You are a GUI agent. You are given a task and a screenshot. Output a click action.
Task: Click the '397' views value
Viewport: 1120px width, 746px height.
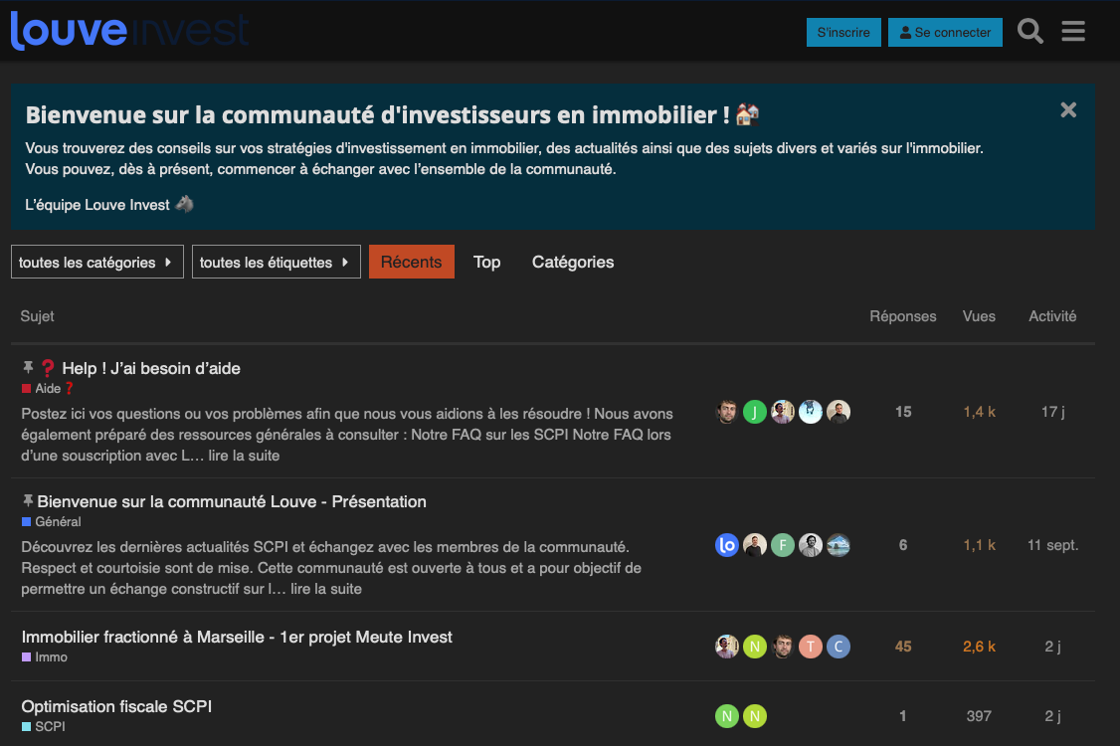click(x=979, y=716)
